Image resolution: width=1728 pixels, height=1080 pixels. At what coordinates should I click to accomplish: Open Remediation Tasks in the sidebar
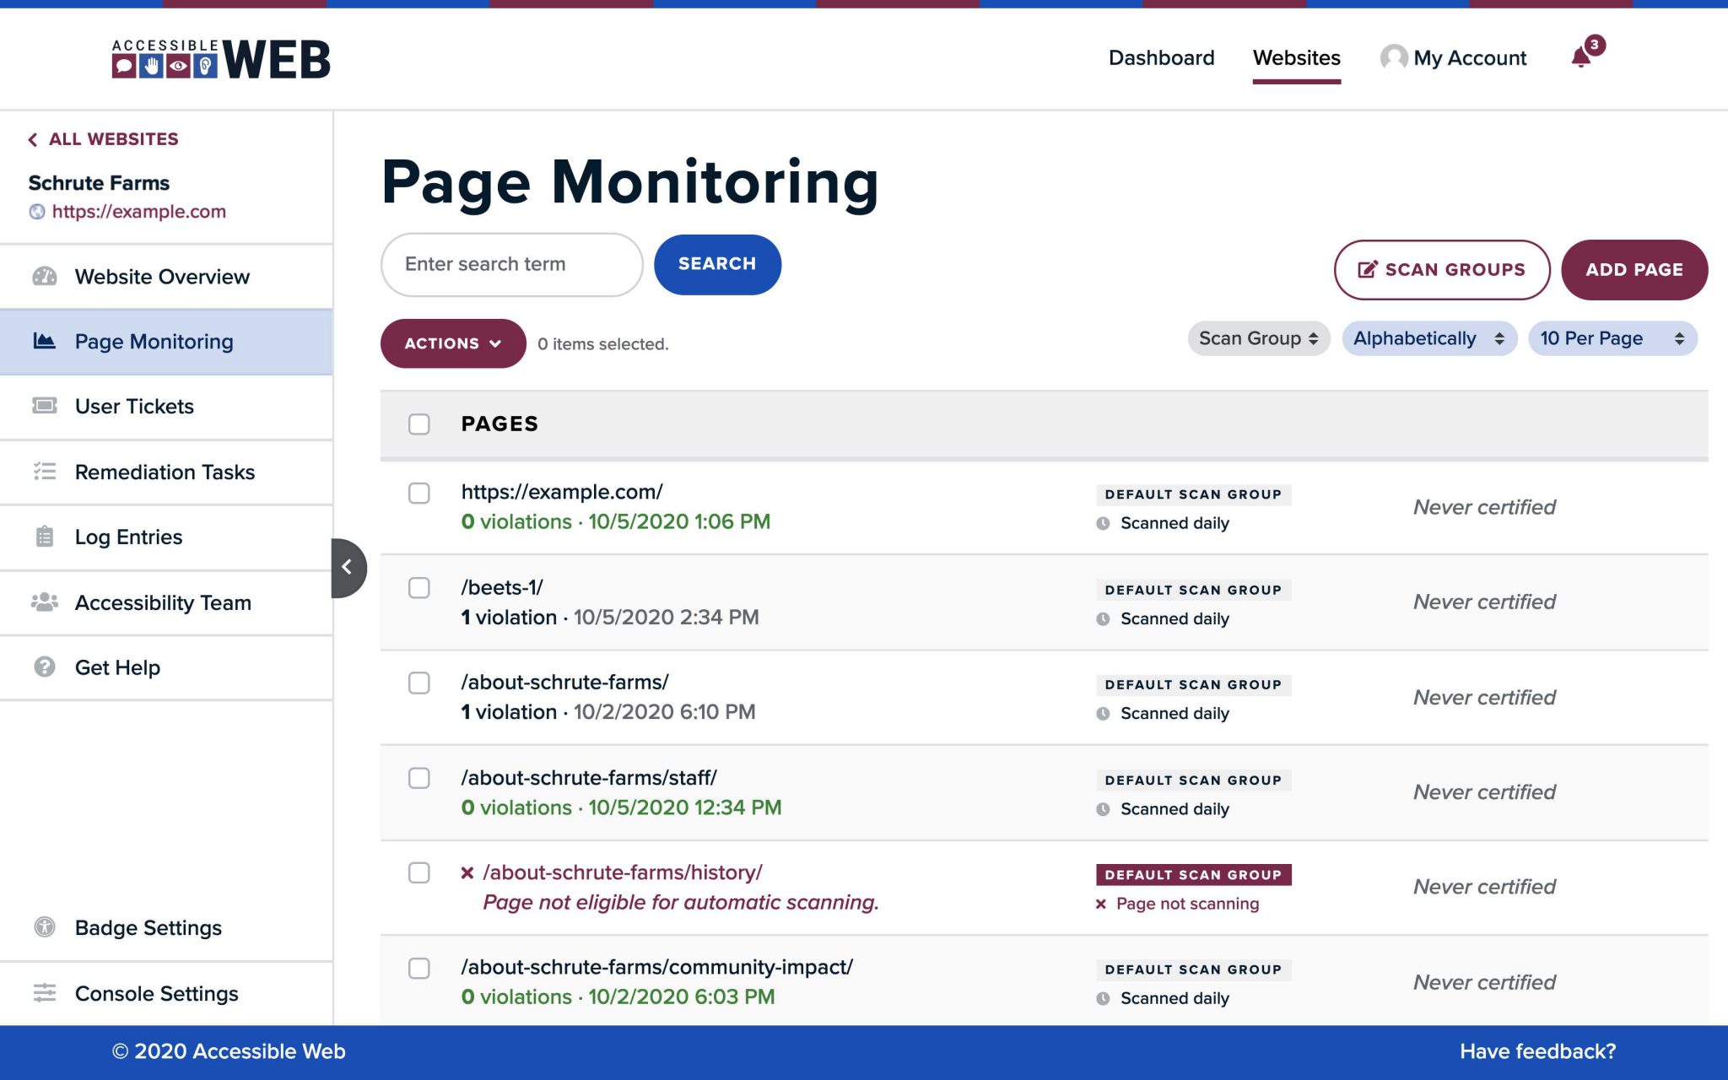pos(166,472)
